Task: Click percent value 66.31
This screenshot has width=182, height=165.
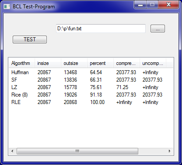Action: pos(96,80)
